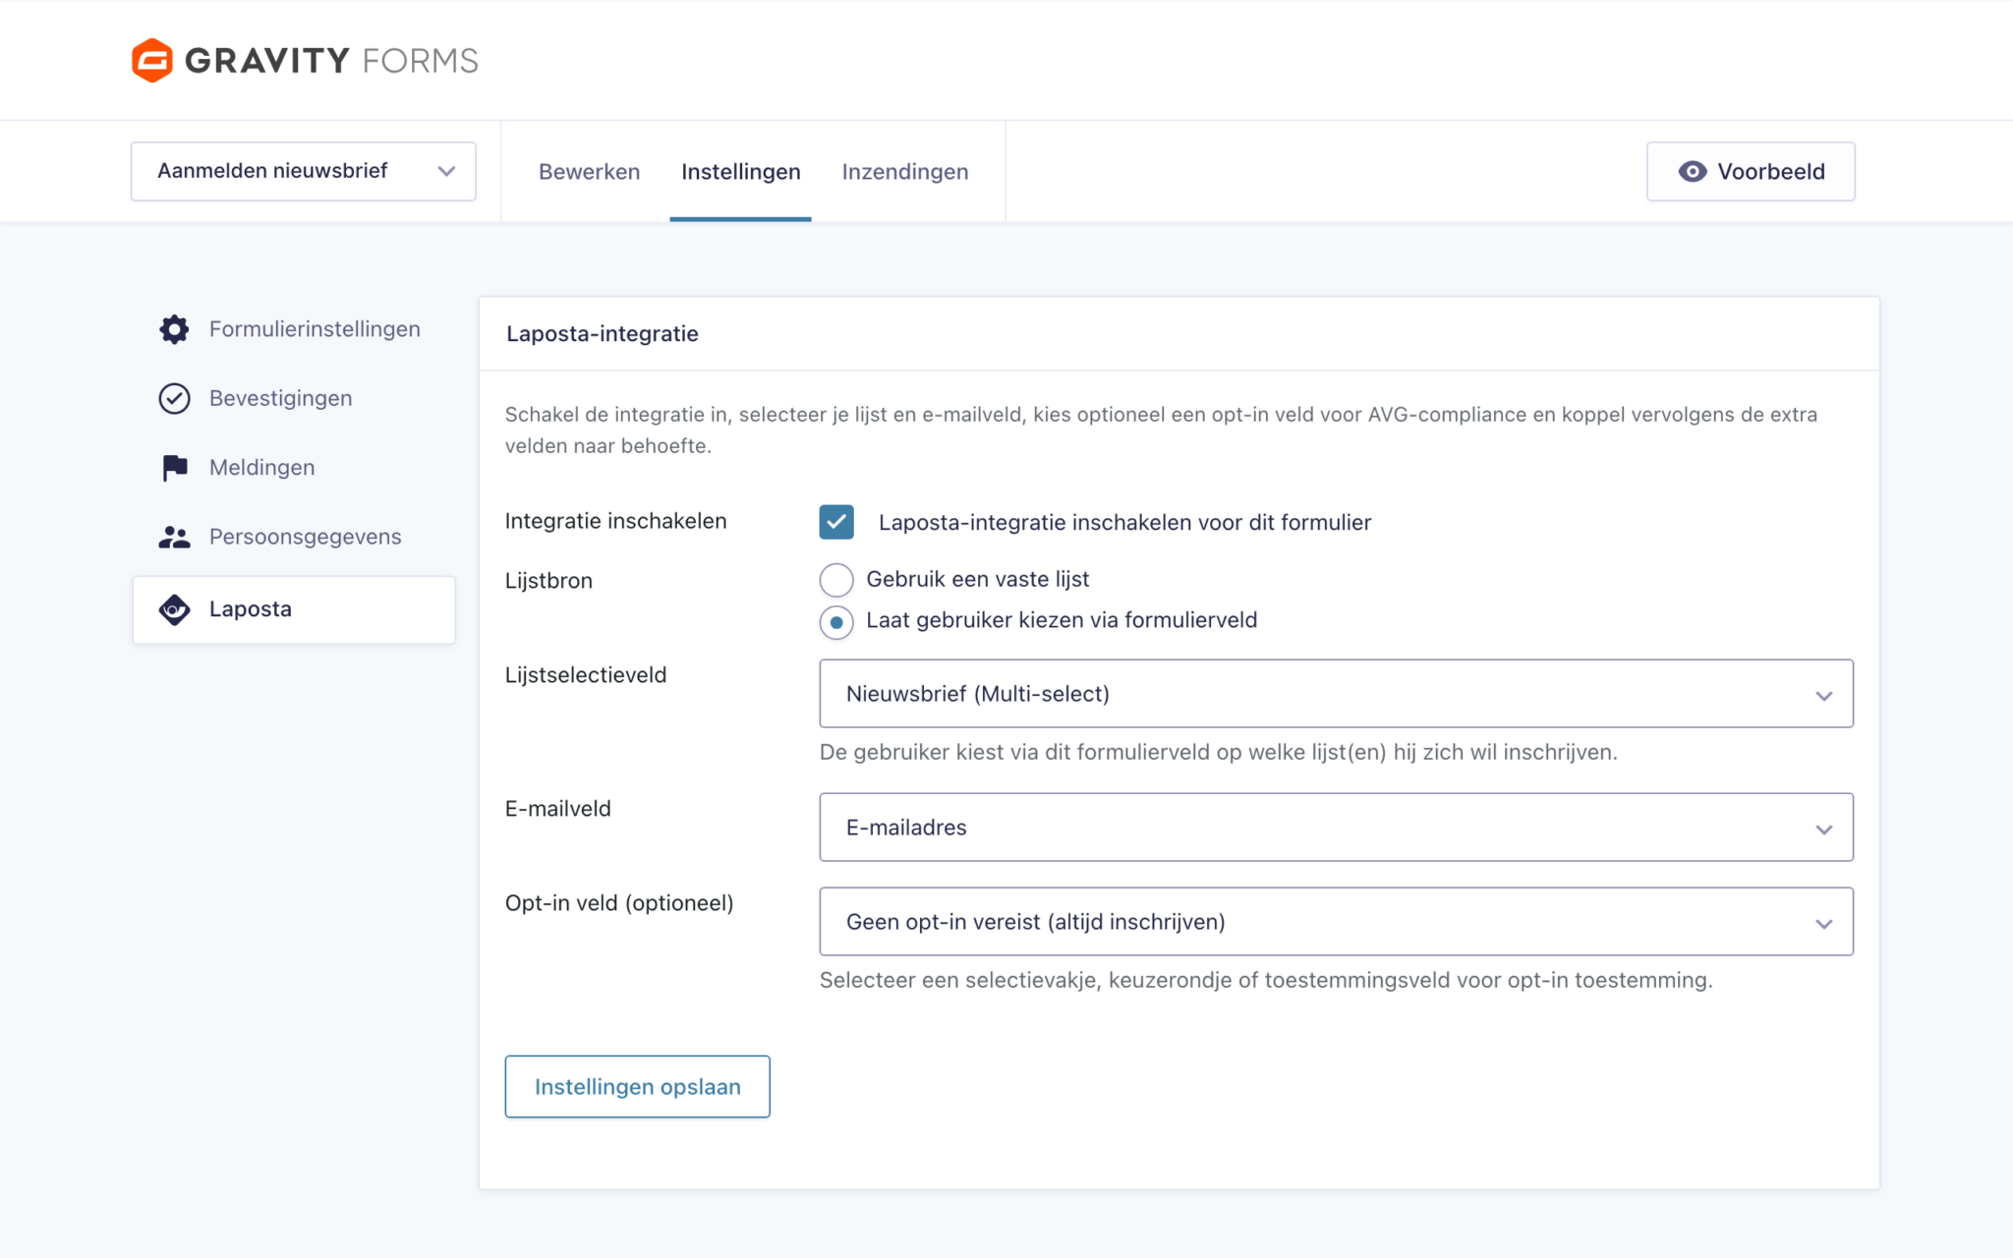
Task: Click the people icon for Persoonsgegevens
Action: click(x=174, y=537)
